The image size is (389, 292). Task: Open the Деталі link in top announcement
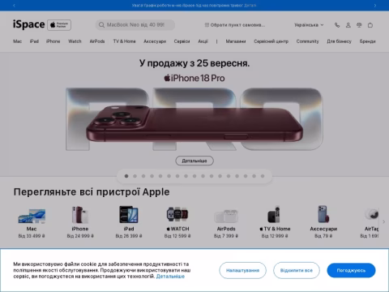pos(250,6)
